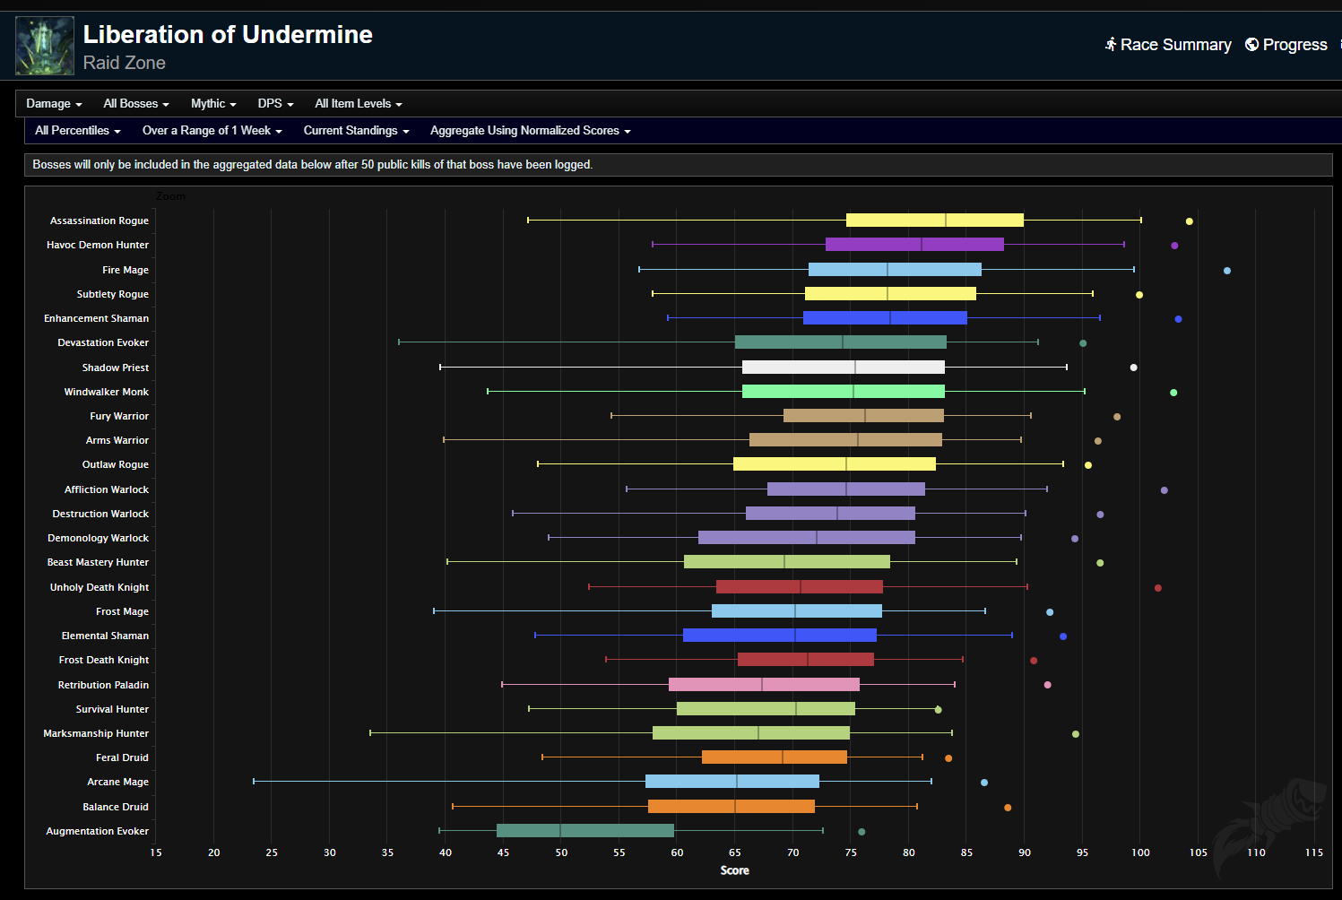Open the Mythic difficulty dropdown
This screenshot has height=900, width=1342.
coord(213,104)
